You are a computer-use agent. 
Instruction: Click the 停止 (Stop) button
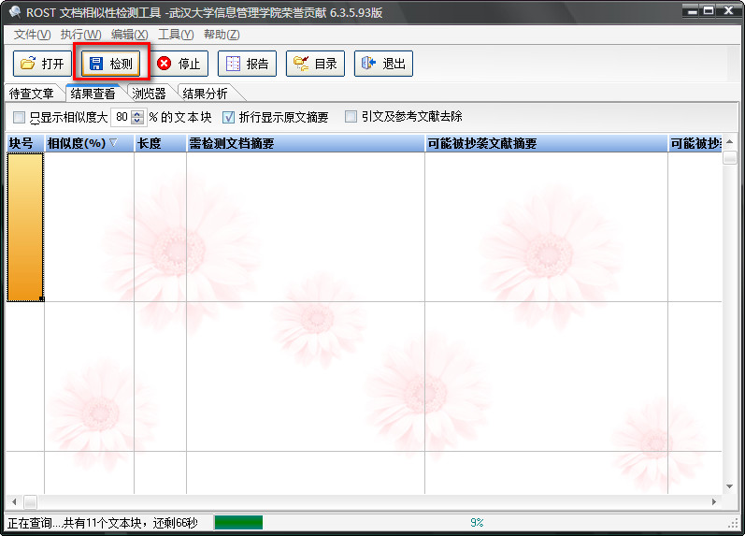coord(179,64)
